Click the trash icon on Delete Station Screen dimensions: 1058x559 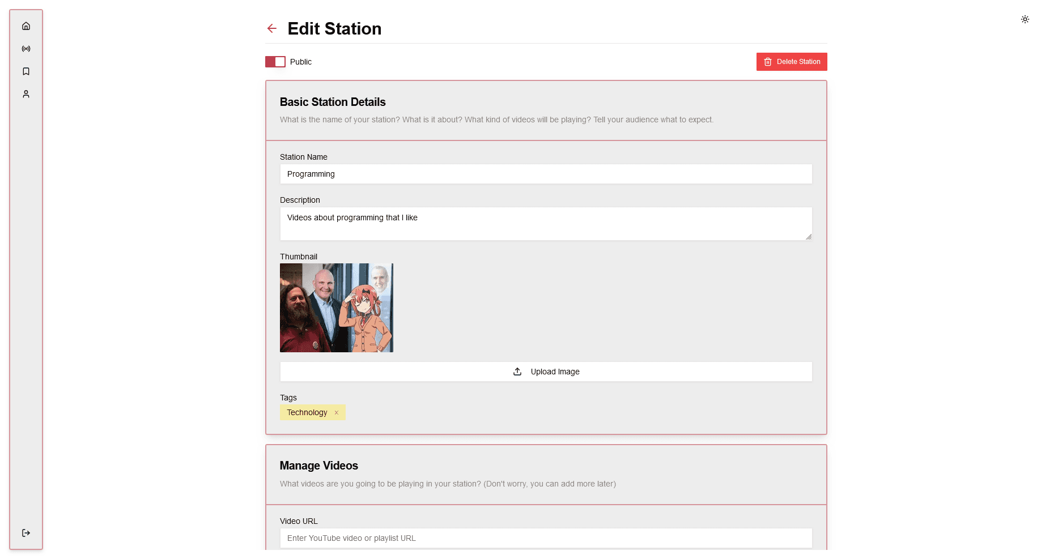[768, 62]
